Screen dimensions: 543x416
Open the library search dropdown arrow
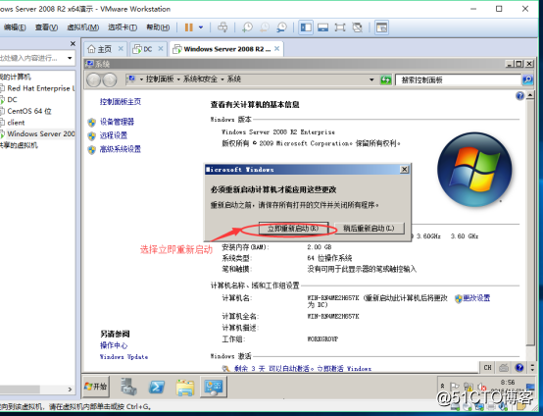click(70, 58)
